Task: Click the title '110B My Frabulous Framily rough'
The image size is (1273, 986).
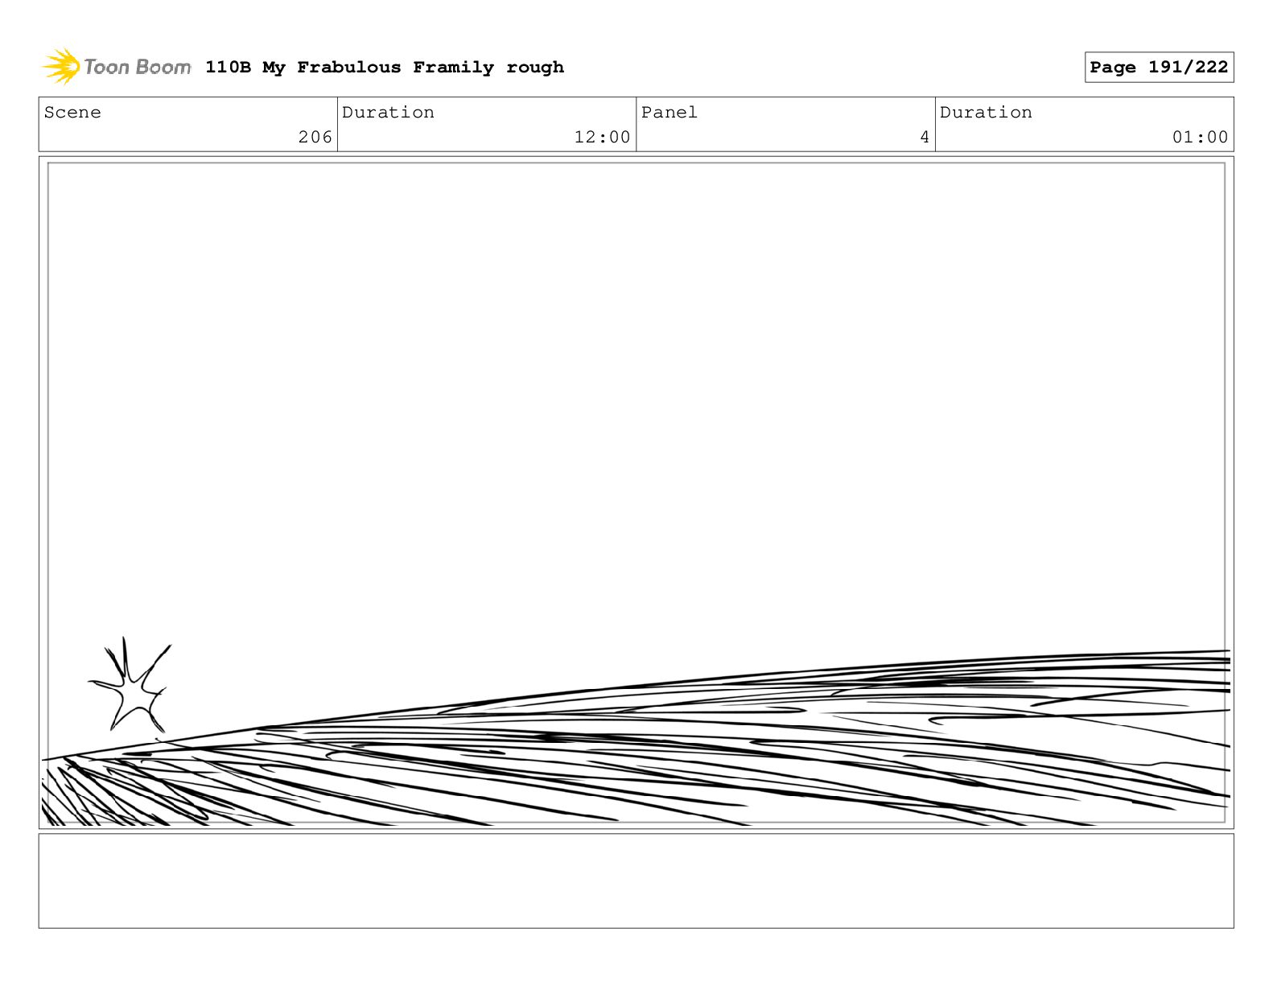Action: [385, 68]
